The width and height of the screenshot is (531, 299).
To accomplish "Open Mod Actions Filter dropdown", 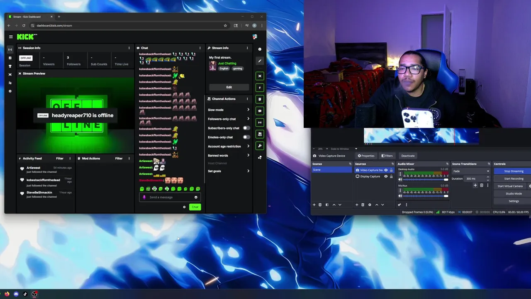I will pyautogui.click(x=119, y=158).
